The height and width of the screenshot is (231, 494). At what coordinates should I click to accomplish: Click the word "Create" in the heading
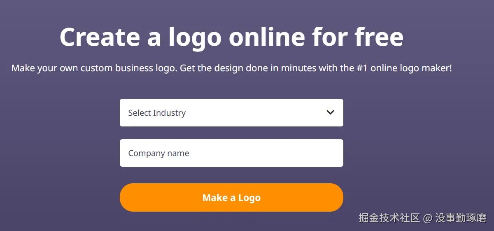pos(100,37)
